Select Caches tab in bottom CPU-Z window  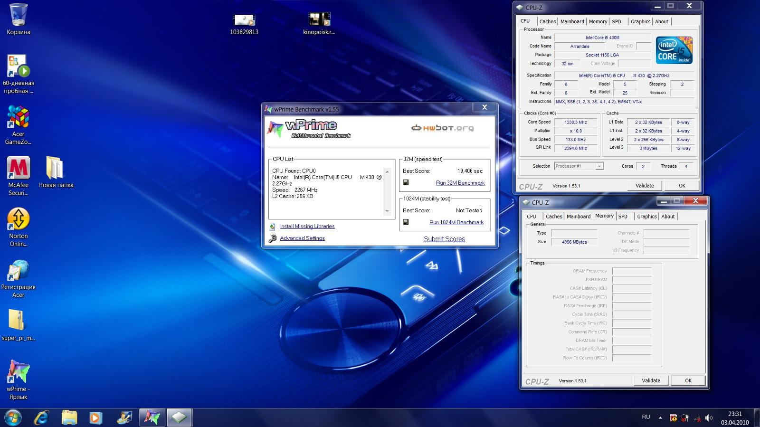pyautogui.click(x=554, y=216)
